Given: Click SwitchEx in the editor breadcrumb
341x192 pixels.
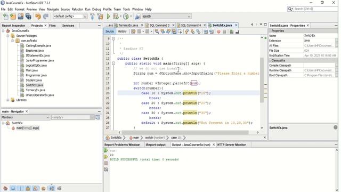Looking at the screenshot, I should [x=116, y=138].
